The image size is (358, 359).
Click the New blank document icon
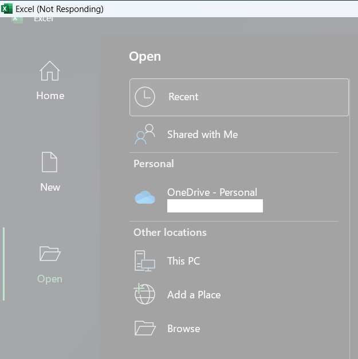pos(50,162)
